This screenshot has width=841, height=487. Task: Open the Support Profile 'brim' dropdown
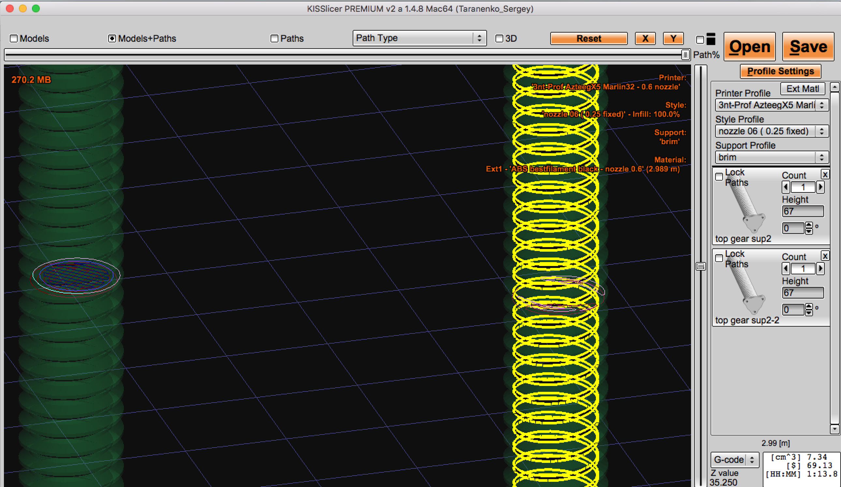tap(771, 157)
